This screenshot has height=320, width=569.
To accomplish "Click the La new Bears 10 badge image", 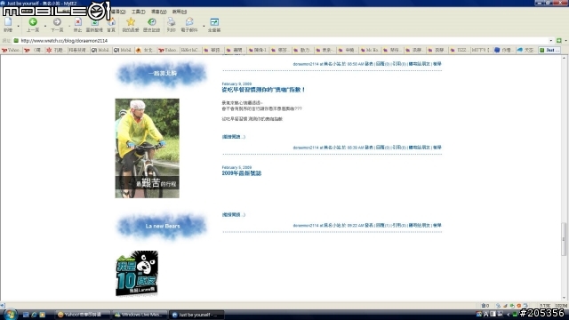I will click(x=137, y=273).
